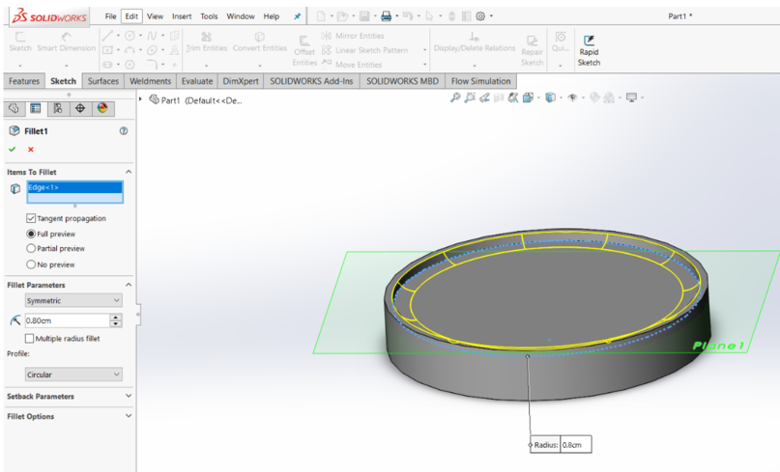Toggle the Tangent propagation checkbox

tap(31, 218)
